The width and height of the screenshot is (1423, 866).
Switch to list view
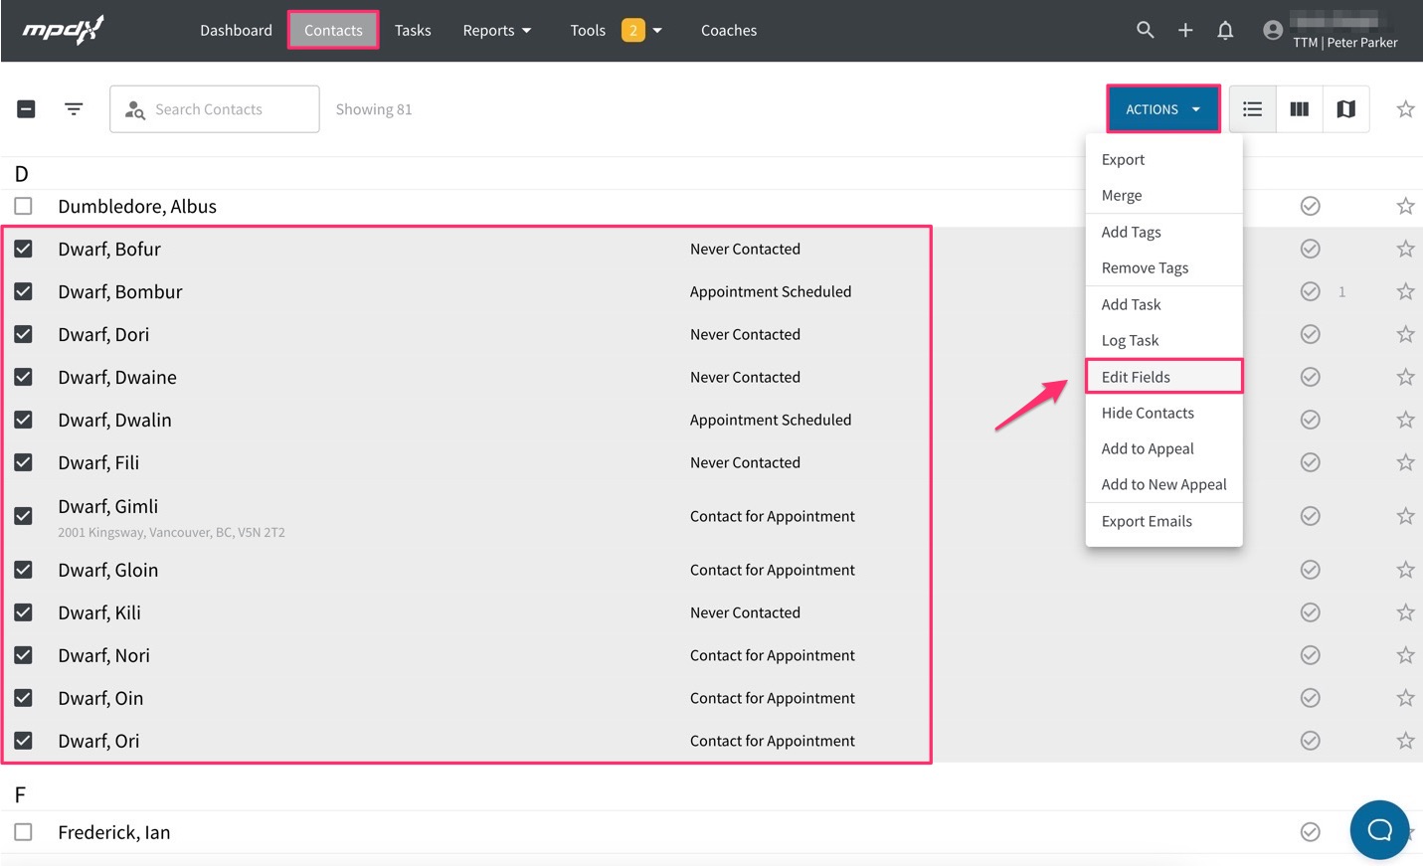pyautogui.click(x=1252, y=109)
